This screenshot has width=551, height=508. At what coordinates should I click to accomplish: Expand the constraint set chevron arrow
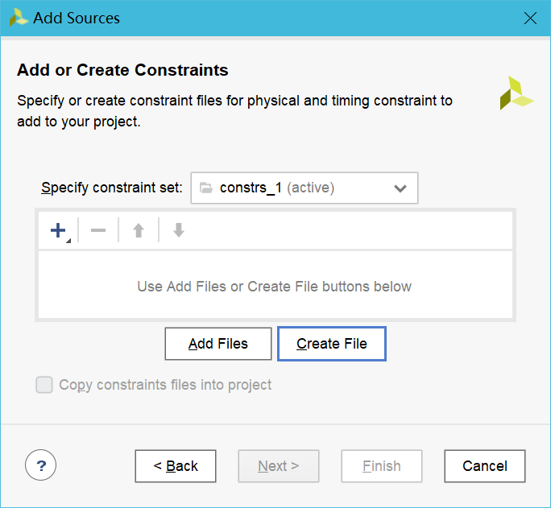[x=400, y=188]
